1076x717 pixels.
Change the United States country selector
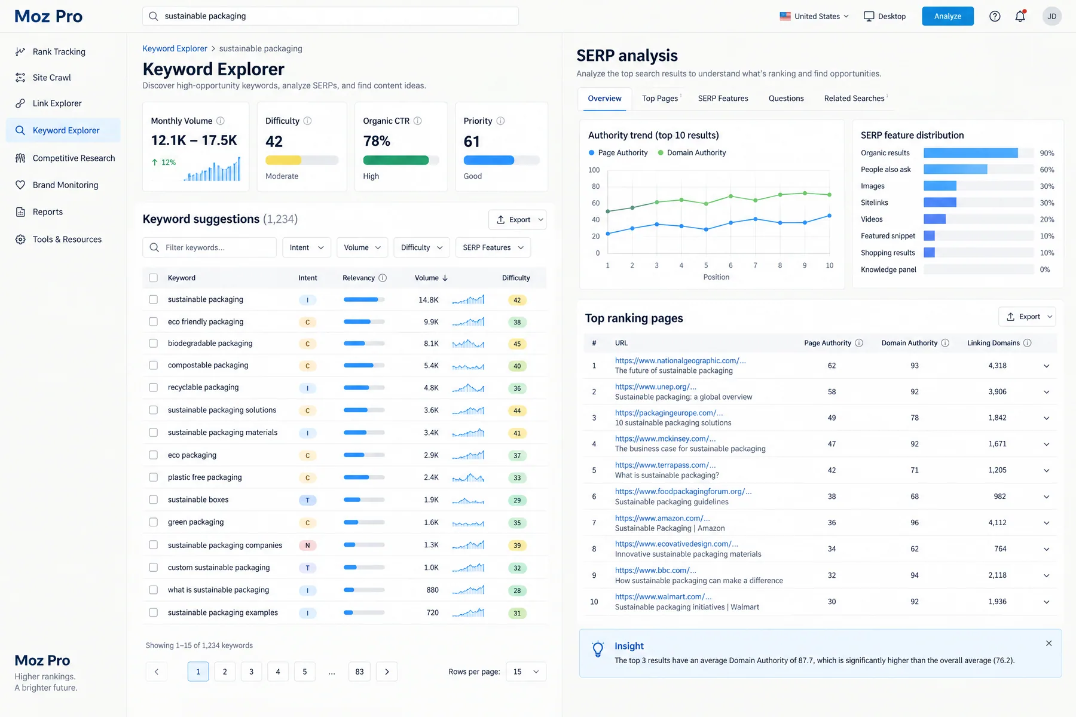pos(814,16)
